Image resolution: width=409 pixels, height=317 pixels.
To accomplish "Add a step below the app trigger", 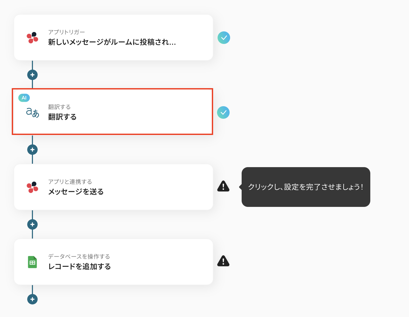I will click(32, 75).
